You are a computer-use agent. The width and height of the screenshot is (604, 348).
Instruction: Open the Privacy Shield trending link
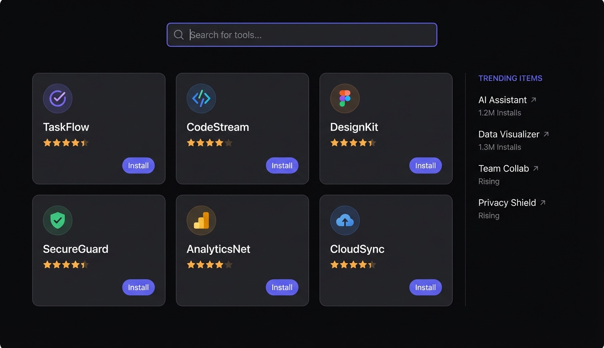(x=507, y=202)
